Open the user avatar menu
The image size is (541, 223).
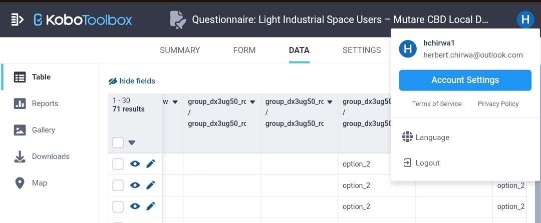(x=524, y=19)
